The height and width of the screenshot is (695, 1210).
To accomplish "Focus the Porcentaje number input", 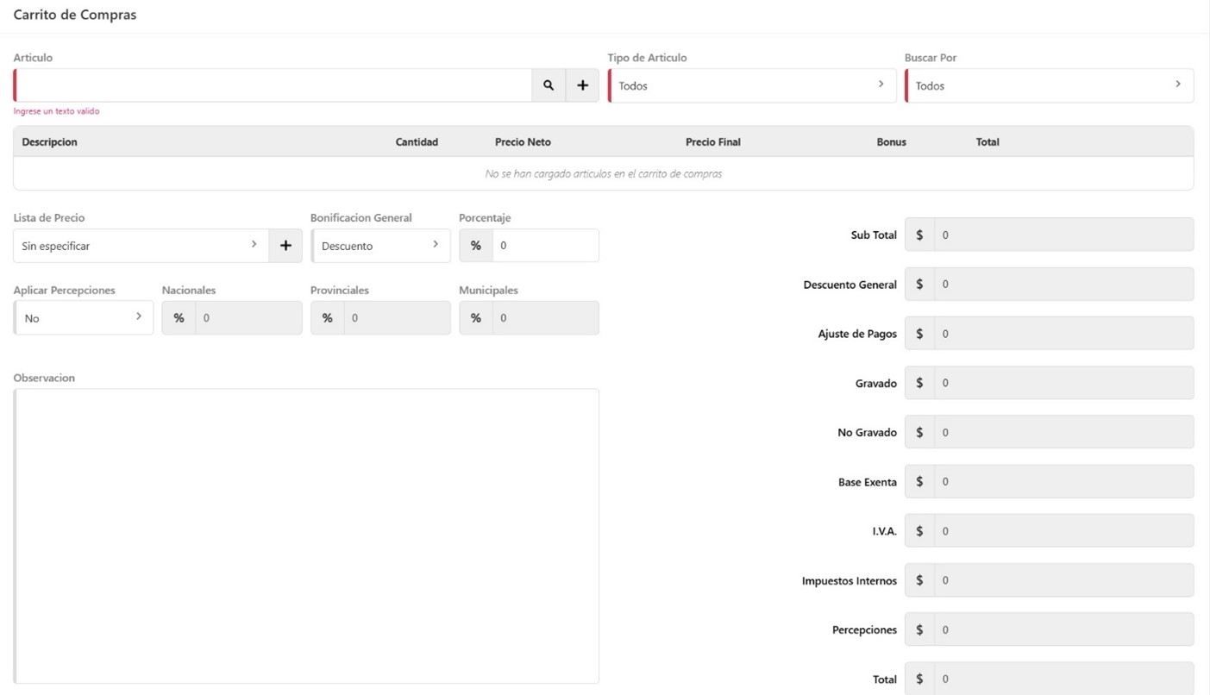I will coord(545,246).
